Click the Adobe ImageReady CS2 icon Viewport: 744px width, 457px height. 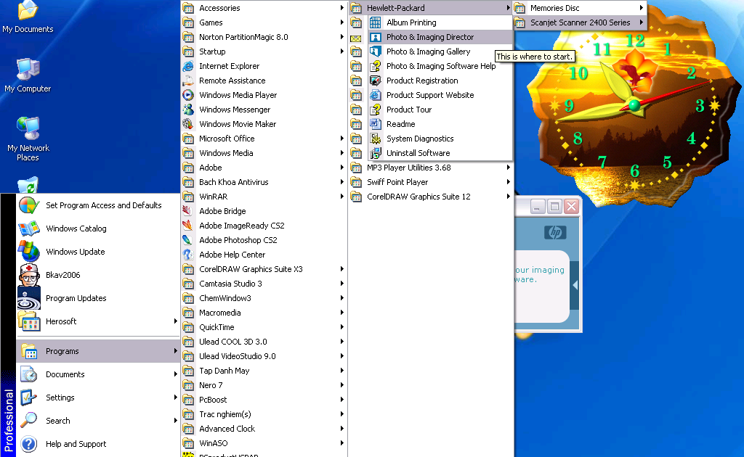point(188,226)
